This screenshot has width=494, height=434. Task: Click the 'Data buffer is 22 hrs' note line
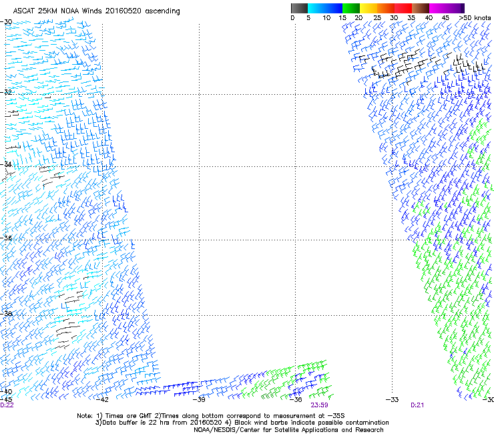pyautogui.click(x=242, y=423)
